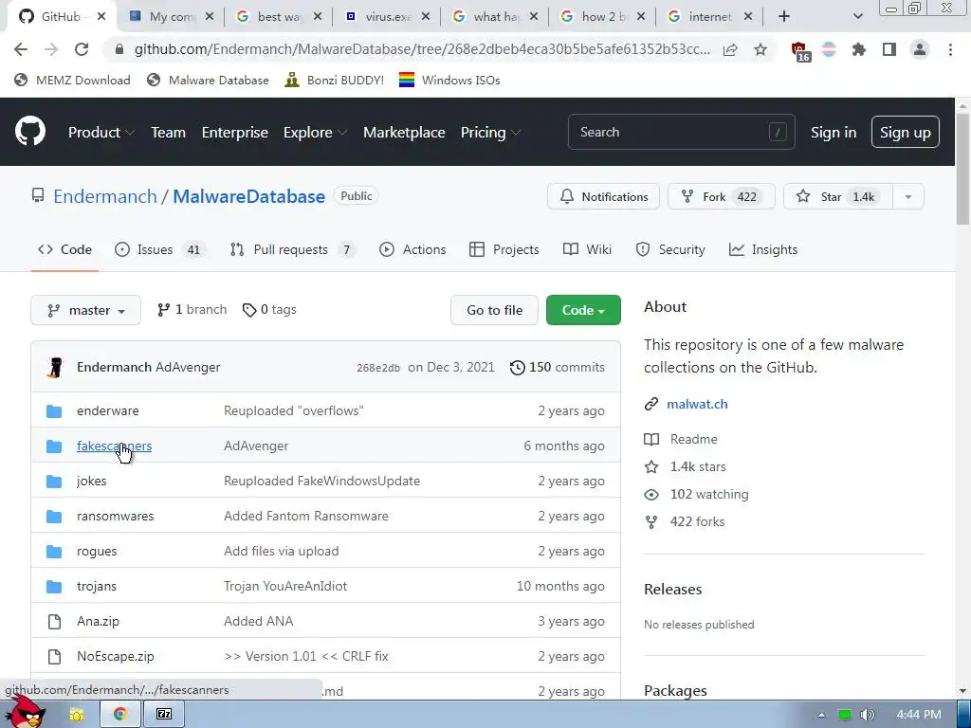Click the browser address bar URL
971x728 pixels.
pyautogui.click(x=421, y=49)
